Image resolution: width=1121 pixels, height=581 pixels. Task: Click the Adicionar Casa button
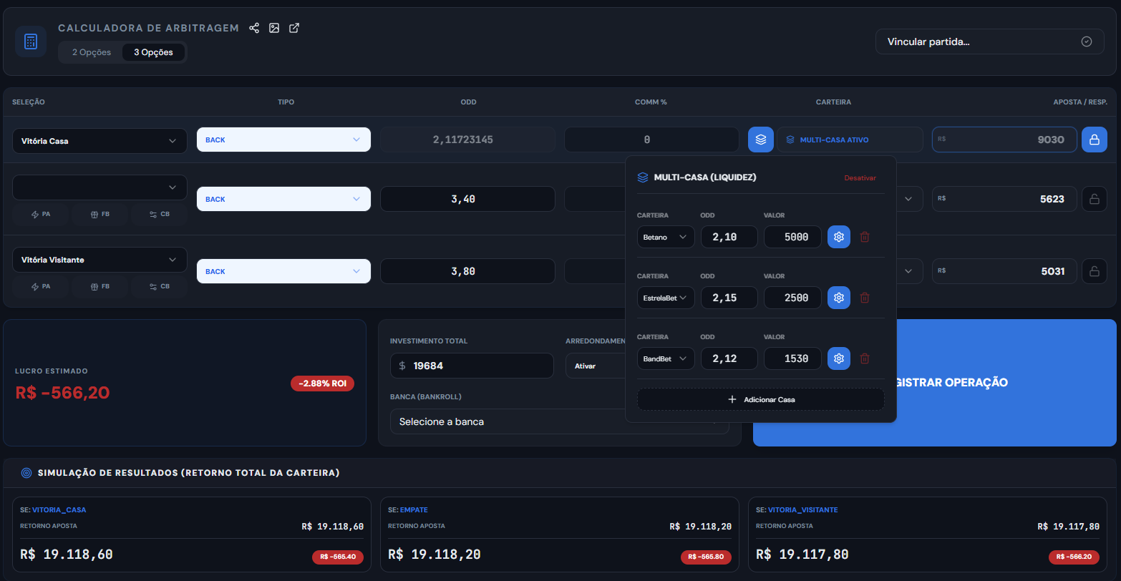pos(761,399)
